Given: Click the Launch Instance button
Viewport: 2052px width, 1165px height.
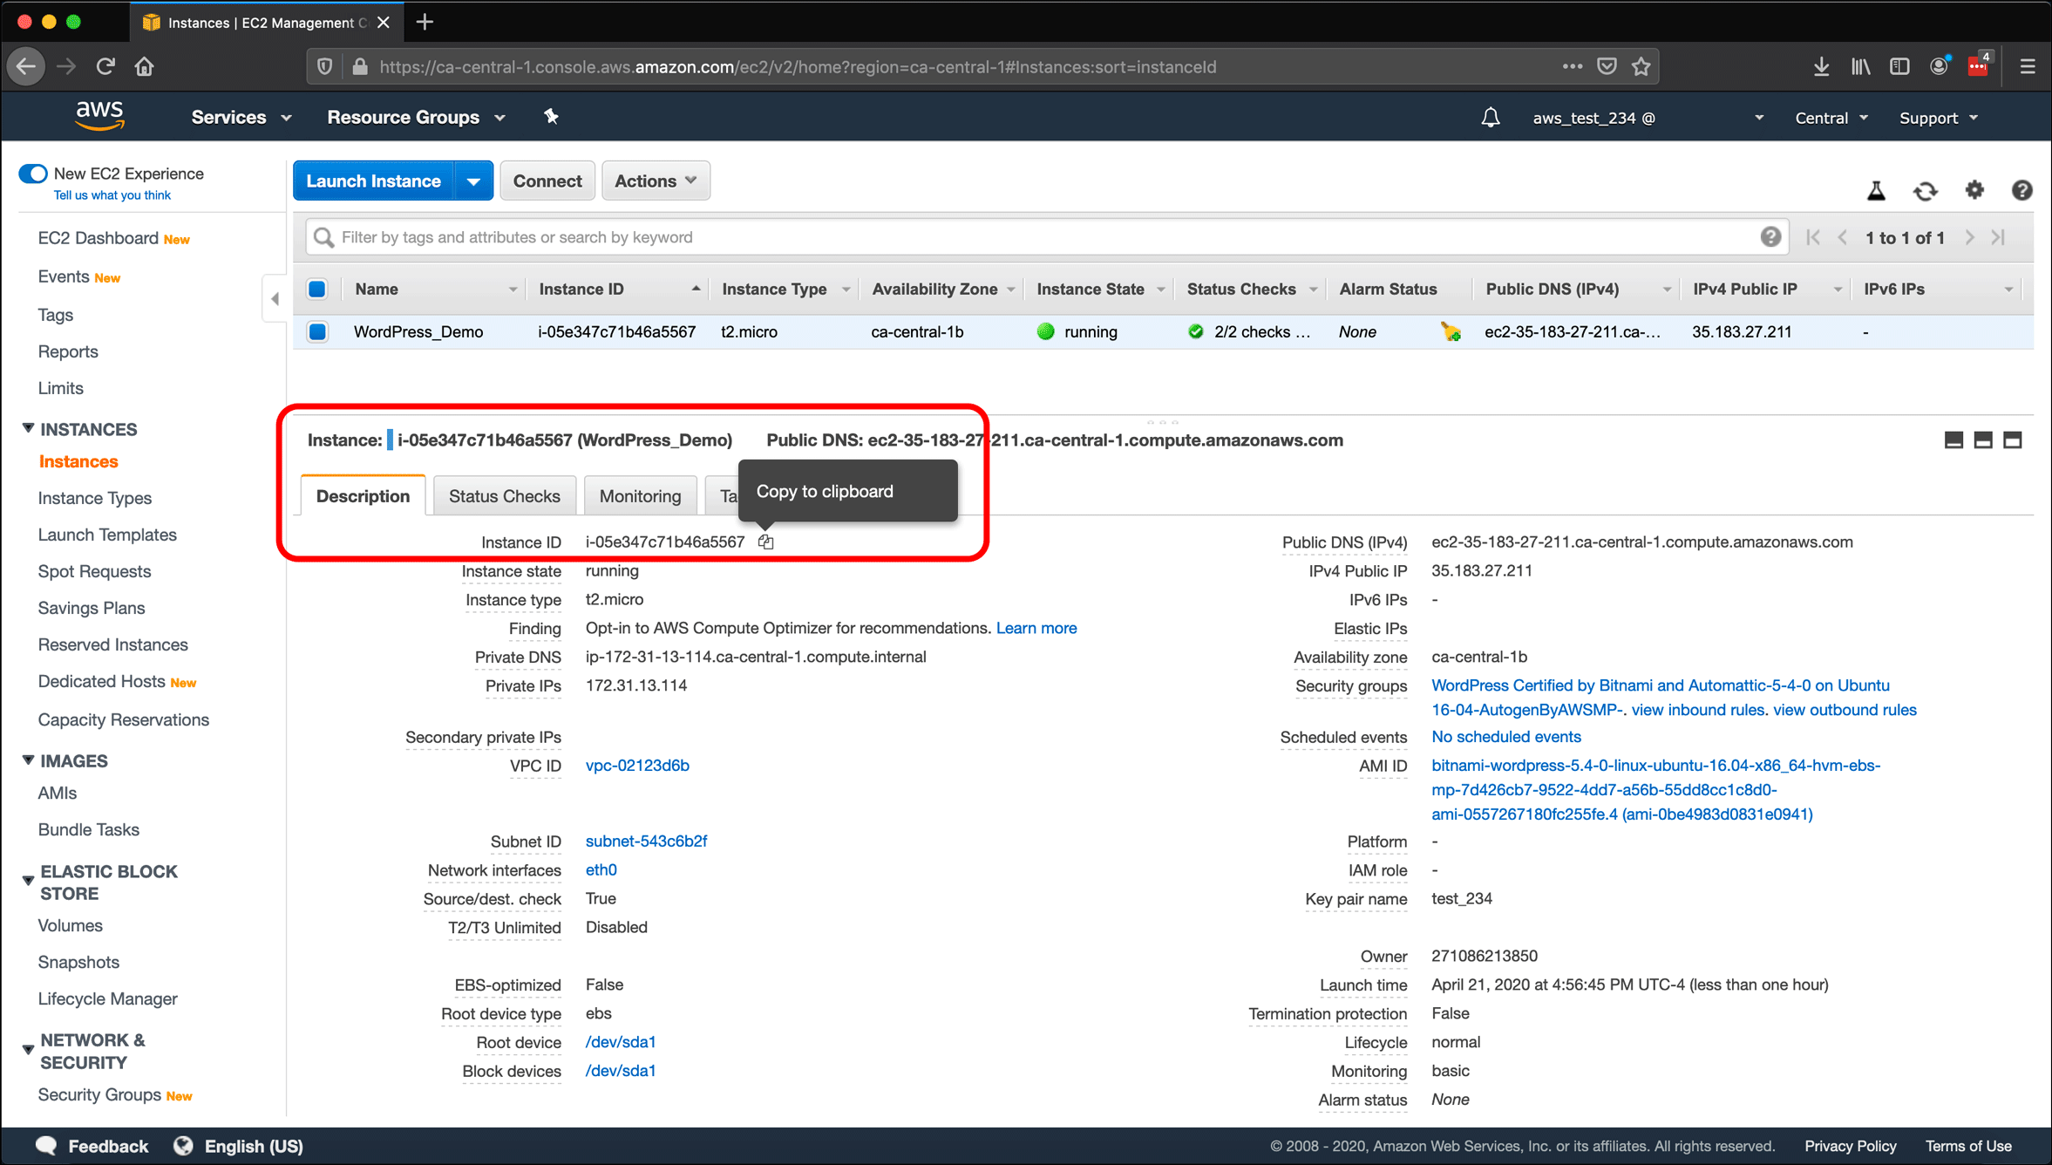Looking at the screenshot, I should pos(373,181).
